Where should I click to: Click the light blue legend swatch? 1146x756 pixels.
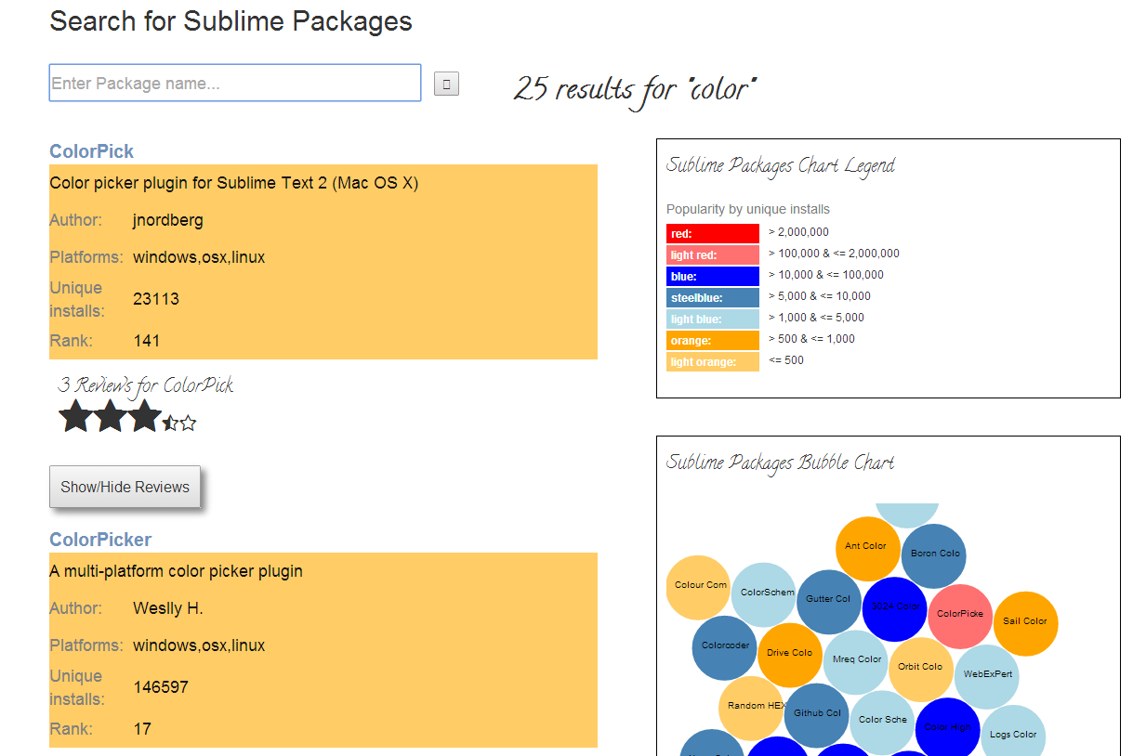[713, 319]
